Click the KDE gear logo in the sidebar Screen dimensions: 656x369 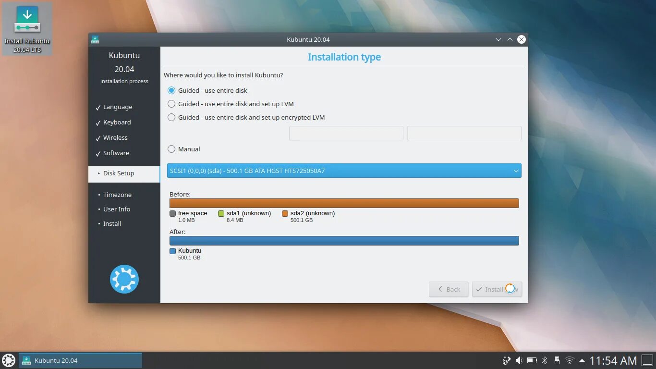pyautogui.click(x=124, y=279)
